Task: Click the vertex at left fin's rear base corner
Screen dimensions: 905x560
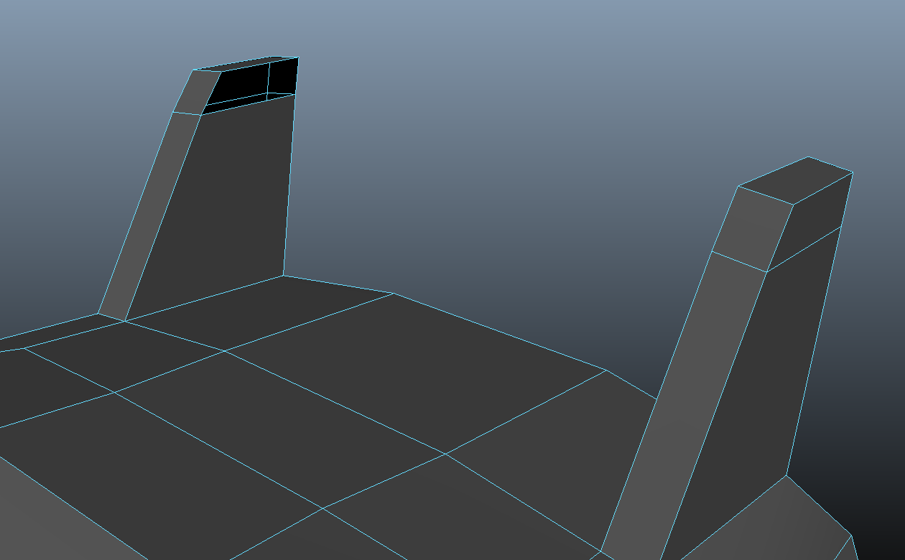Action: coord(284,276)
